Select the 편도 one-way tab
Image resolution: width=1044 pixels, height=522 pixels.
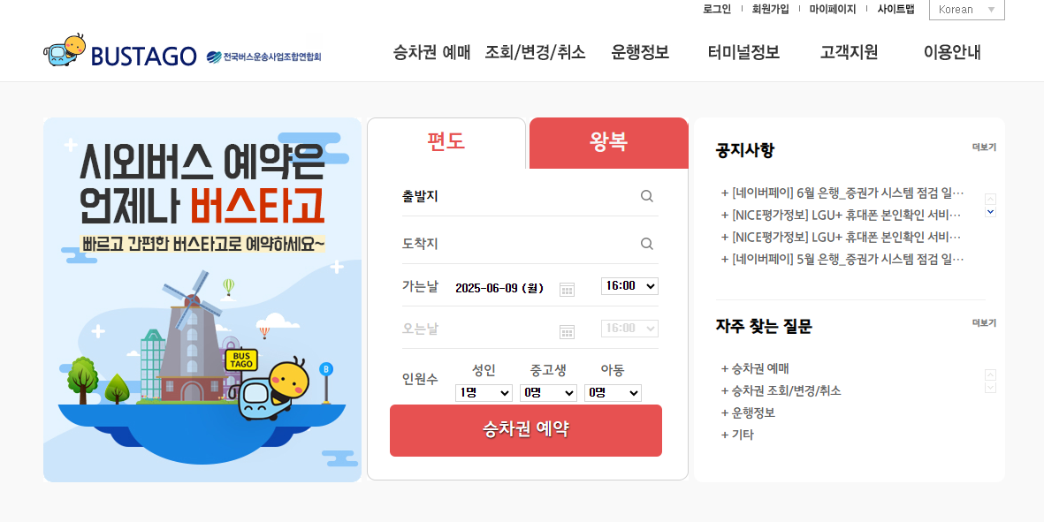(x=446, y=142)
